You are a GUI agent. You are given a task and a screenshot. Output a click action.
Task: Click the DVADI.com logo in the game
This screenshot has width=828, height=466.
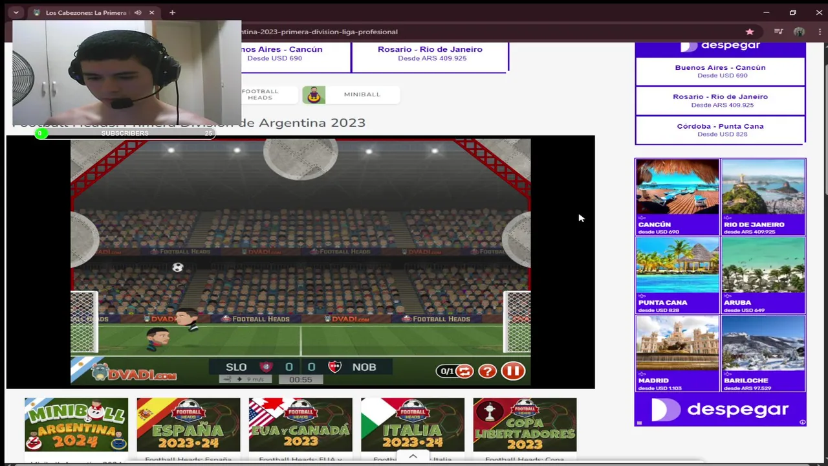point(135,373)
